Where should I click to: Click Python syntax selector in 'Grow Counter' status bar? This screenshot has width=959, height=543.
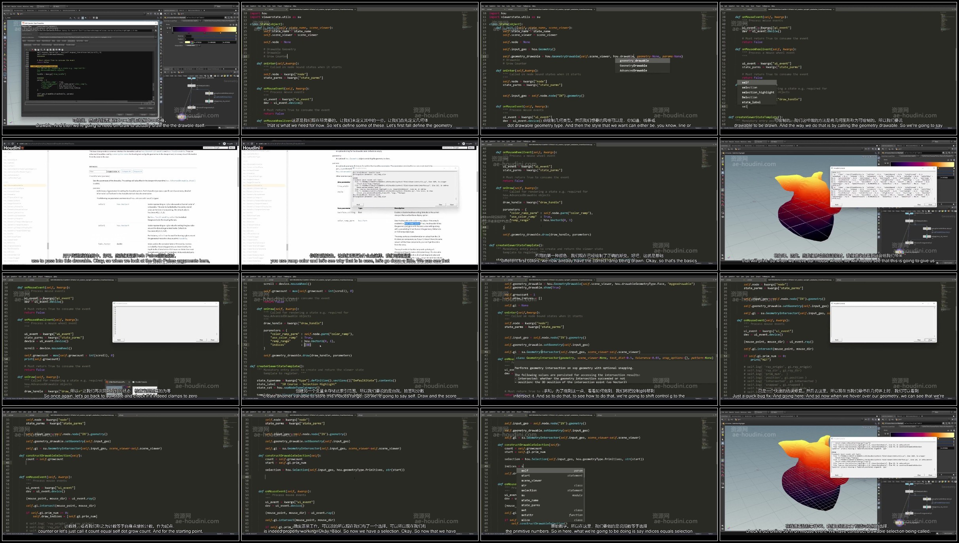point(471,128)
